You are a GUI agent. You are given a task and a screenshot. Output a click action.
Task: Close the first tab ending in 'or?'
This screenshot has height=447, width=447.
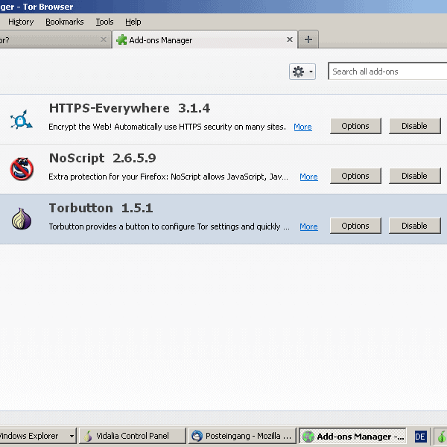pos(104,39)
